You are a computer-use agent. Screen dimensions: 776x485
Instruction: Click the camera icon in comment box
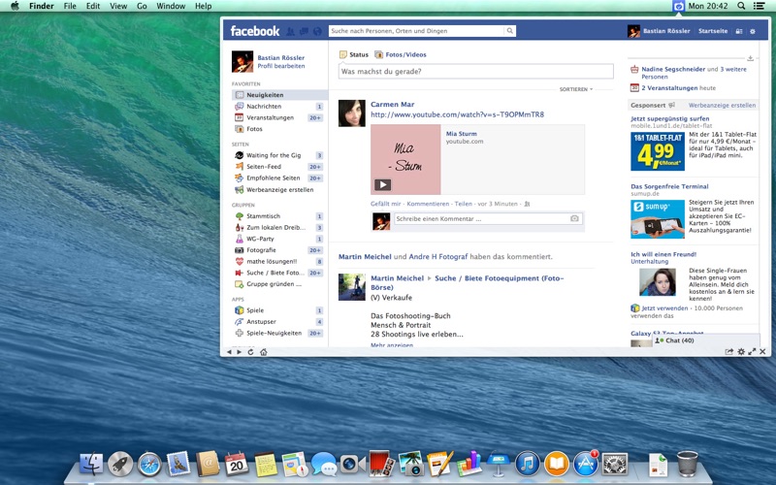click(574, 218)
